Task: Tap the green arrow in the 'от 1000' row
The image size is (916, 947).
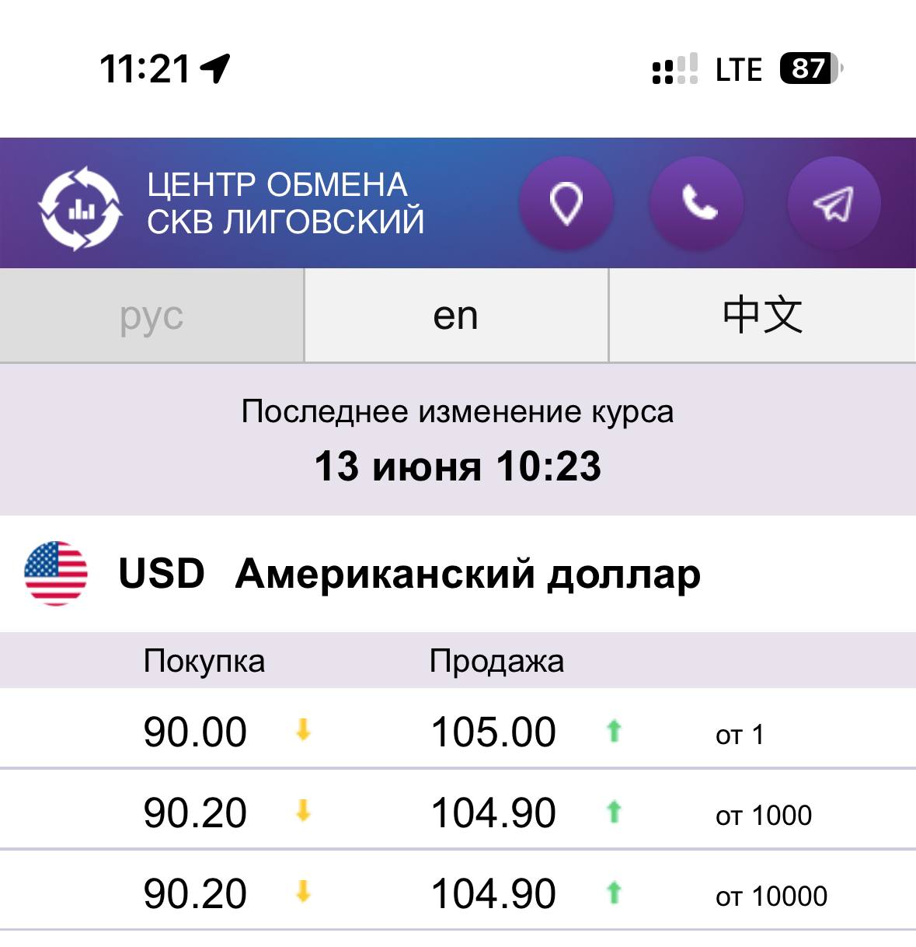Action: point(614,812)
